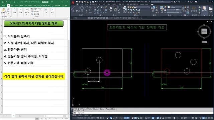
Task: Click the Cut scissors icon in Excel
Action: (x=8, y=9)
